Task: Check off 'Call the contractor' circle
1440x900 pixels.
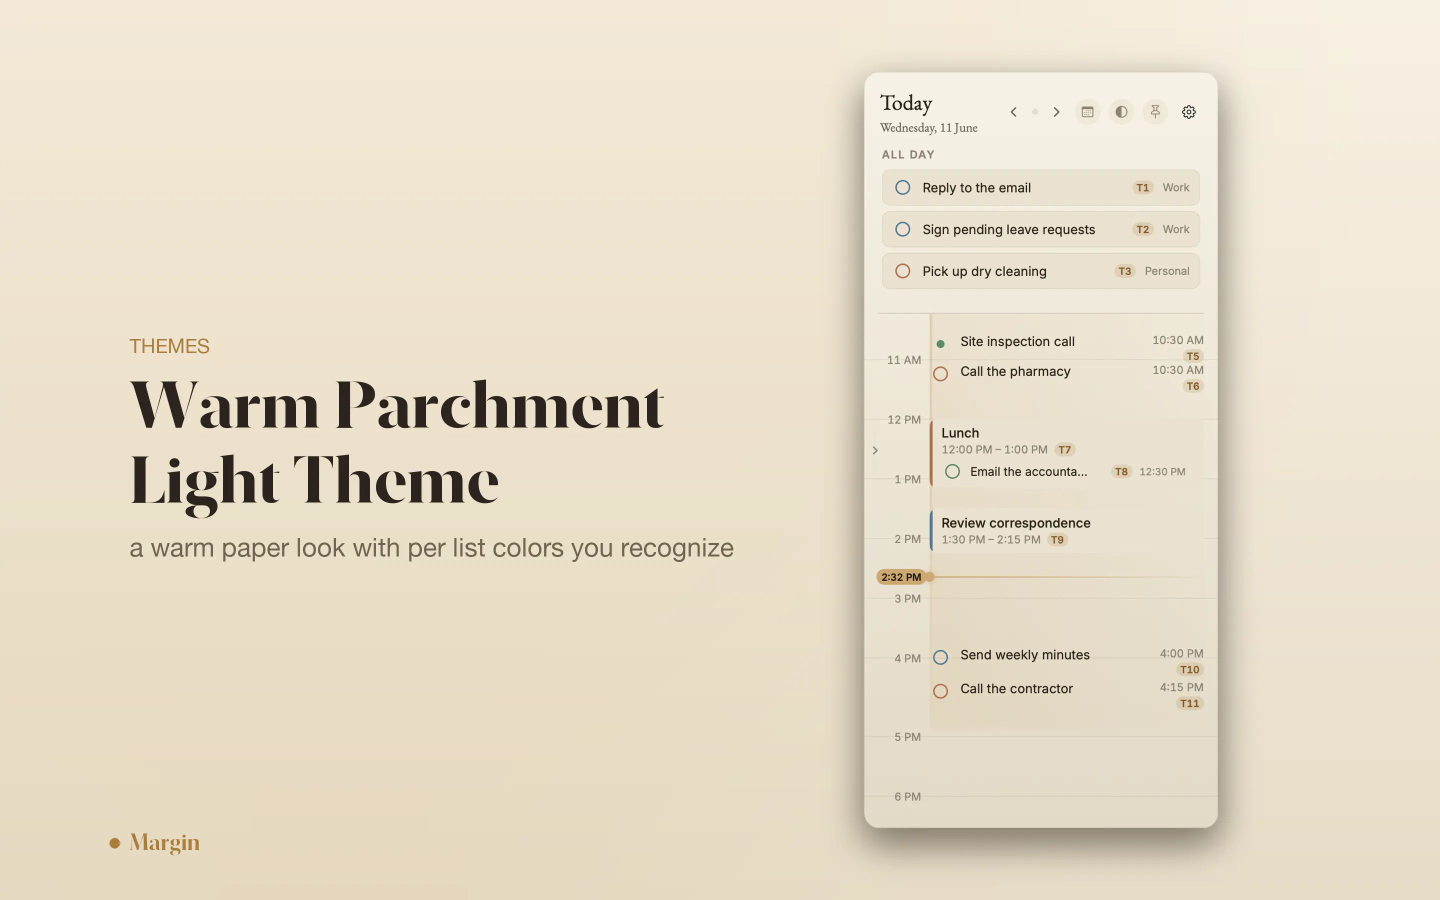Action: [x=941, y=691]
